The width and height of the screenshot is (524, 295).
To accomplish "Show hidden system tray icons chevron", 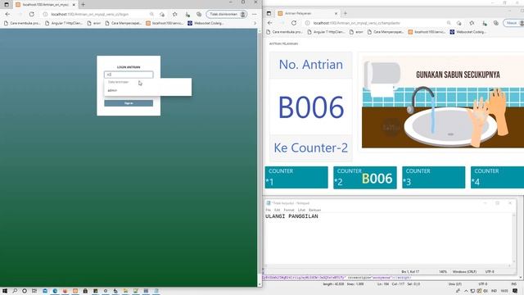I will [x=466, y=291].
